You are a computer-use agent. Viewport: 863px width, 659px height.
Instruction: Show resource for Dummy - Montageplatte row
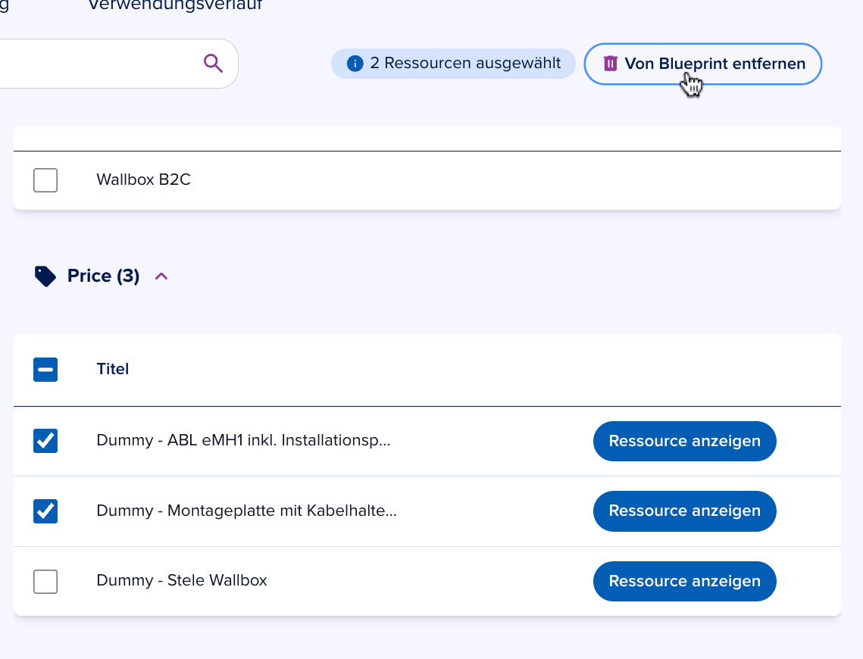684,511
